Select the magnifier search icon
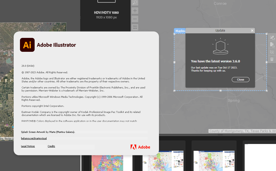Image resolution: width=276 pixels, height=171 pixels. pyautogui.click(x=135, y=3)
